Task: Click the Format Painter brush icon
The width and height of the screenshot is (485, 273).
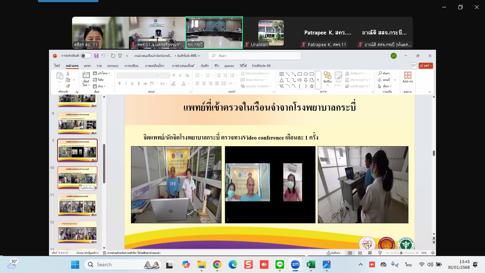Action: click(68, 86)
